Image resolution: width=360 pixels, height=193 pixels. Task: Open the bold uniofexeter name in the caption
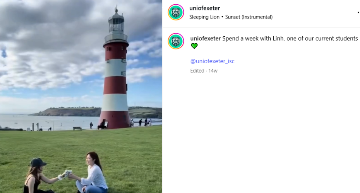206,39
